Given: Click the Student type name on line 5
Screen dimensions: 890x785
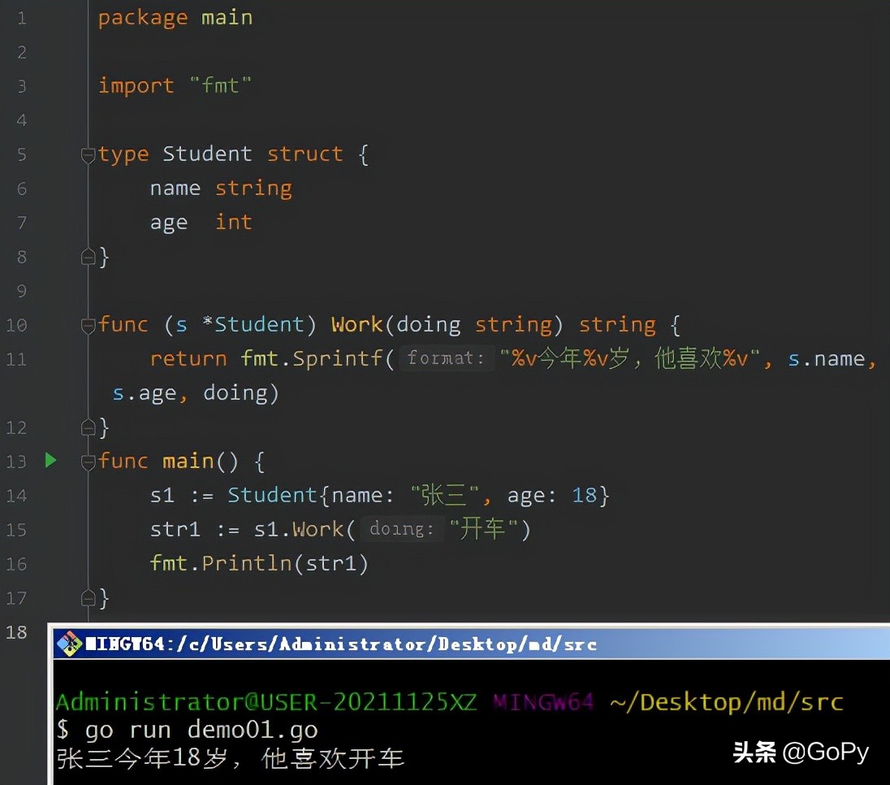Looking at the screenshot, I should click(207, 154).
